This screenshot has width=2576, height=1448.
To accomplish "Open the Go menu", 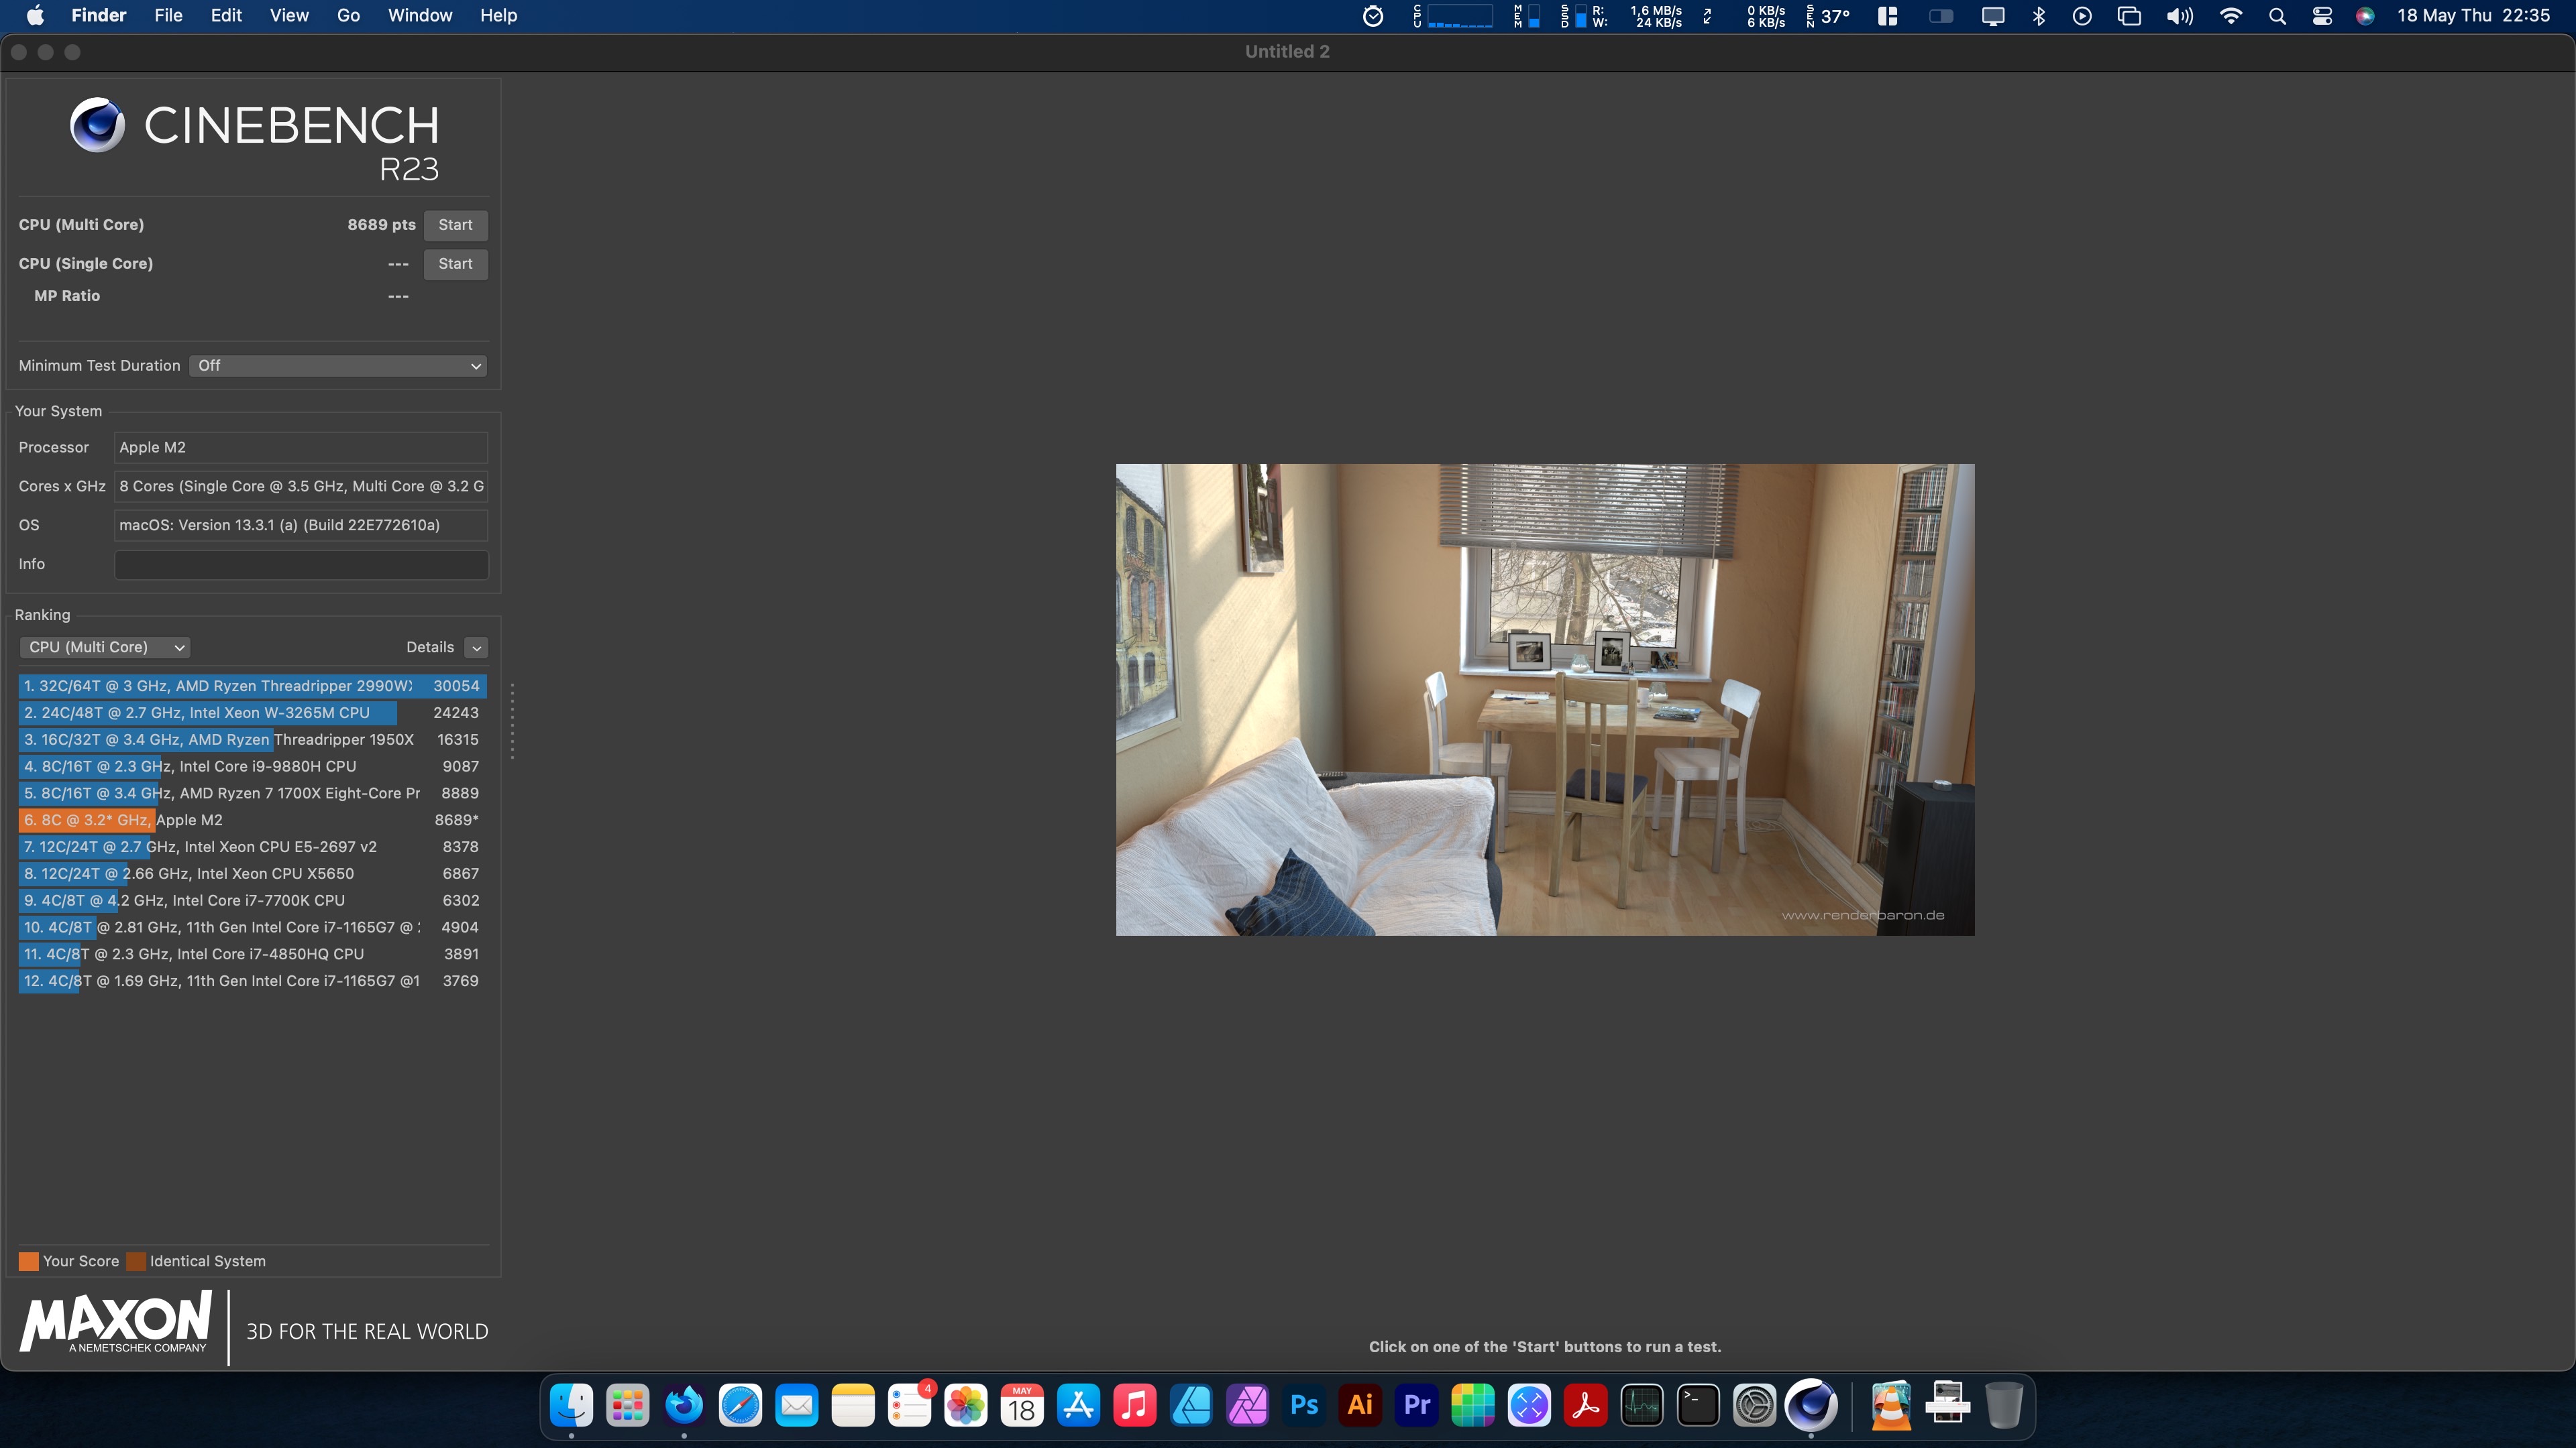I will coord(348,15).
